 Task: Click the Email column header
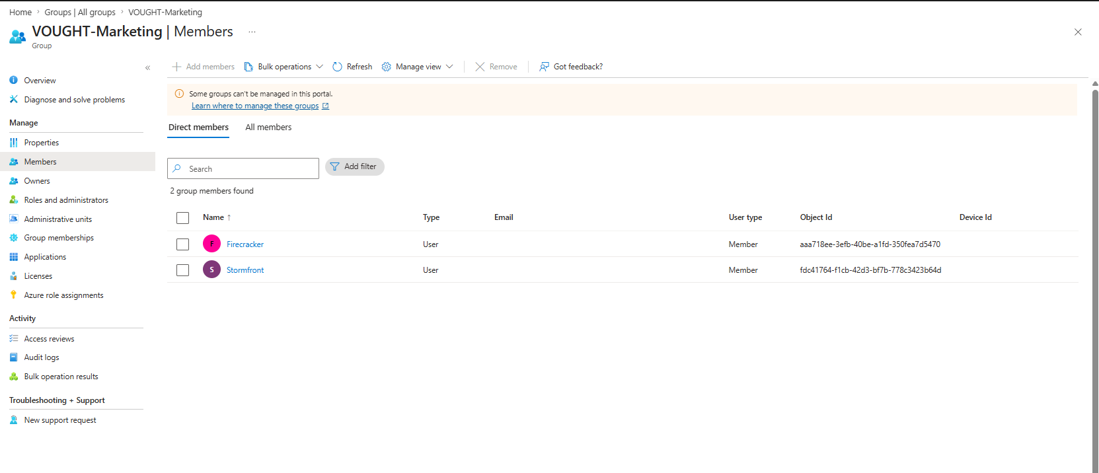click(x=504, y=217)
